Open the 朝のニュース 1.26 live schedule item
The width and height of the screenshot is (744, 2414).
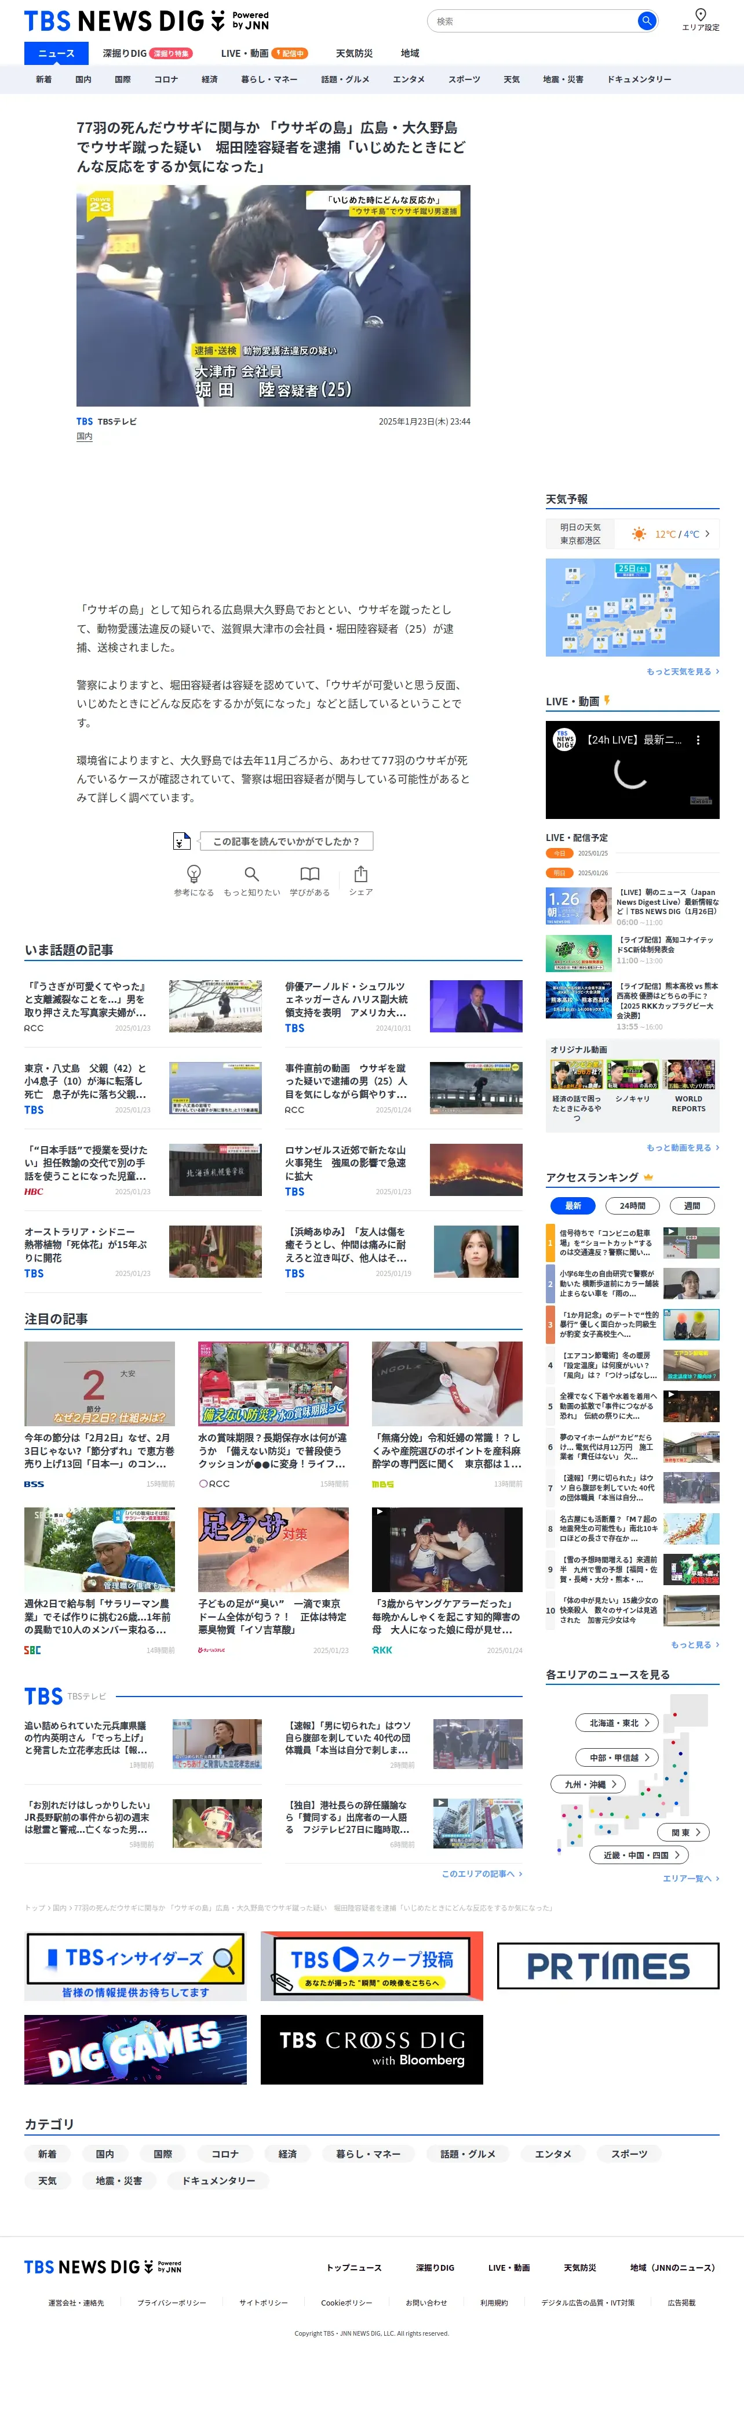tap(633, 906)
